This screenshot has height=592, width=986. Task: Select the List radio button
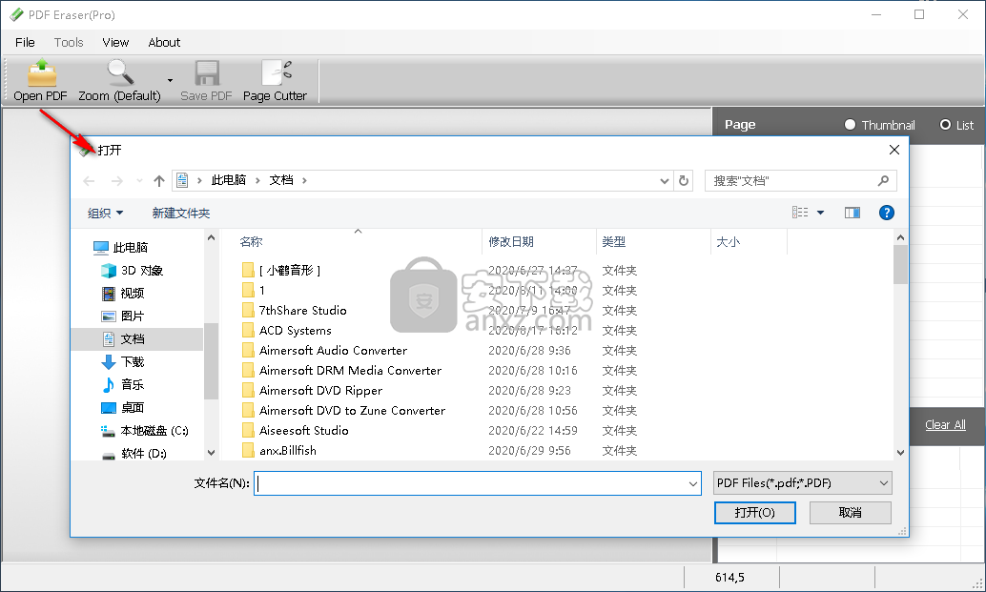(945, 125)
